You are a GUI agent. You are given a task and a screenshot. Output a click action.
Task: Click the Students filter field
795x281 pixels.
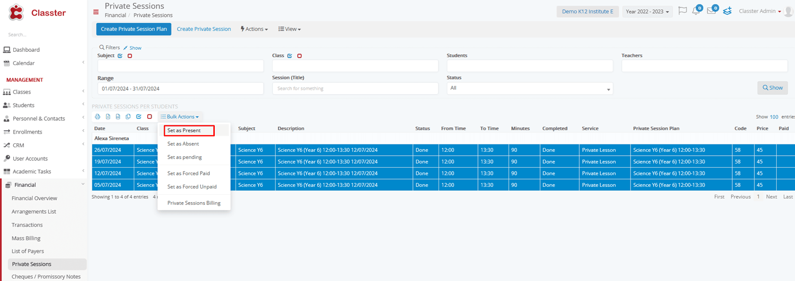[530, 66]
